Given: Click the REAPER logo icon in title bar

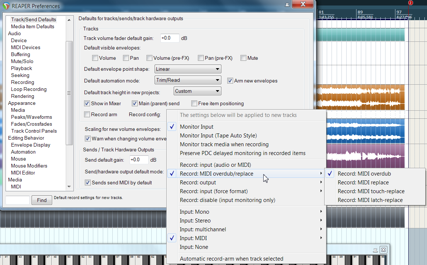Looking at the screenshot, I should [x=6, y=6].
